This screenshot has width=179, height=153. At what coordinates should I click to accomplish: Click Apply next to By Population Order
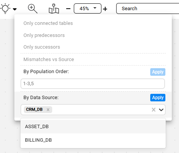click(x=158, y=72)
